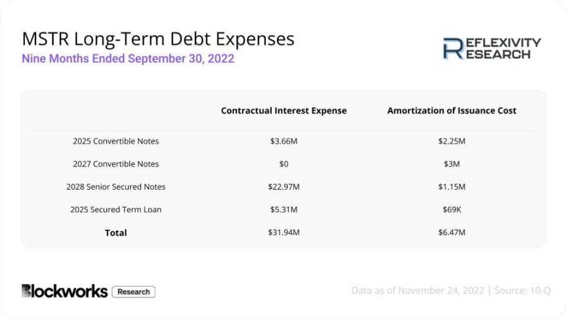Click the Amortization of Issuance Cost header

click(x=451, y=111)
